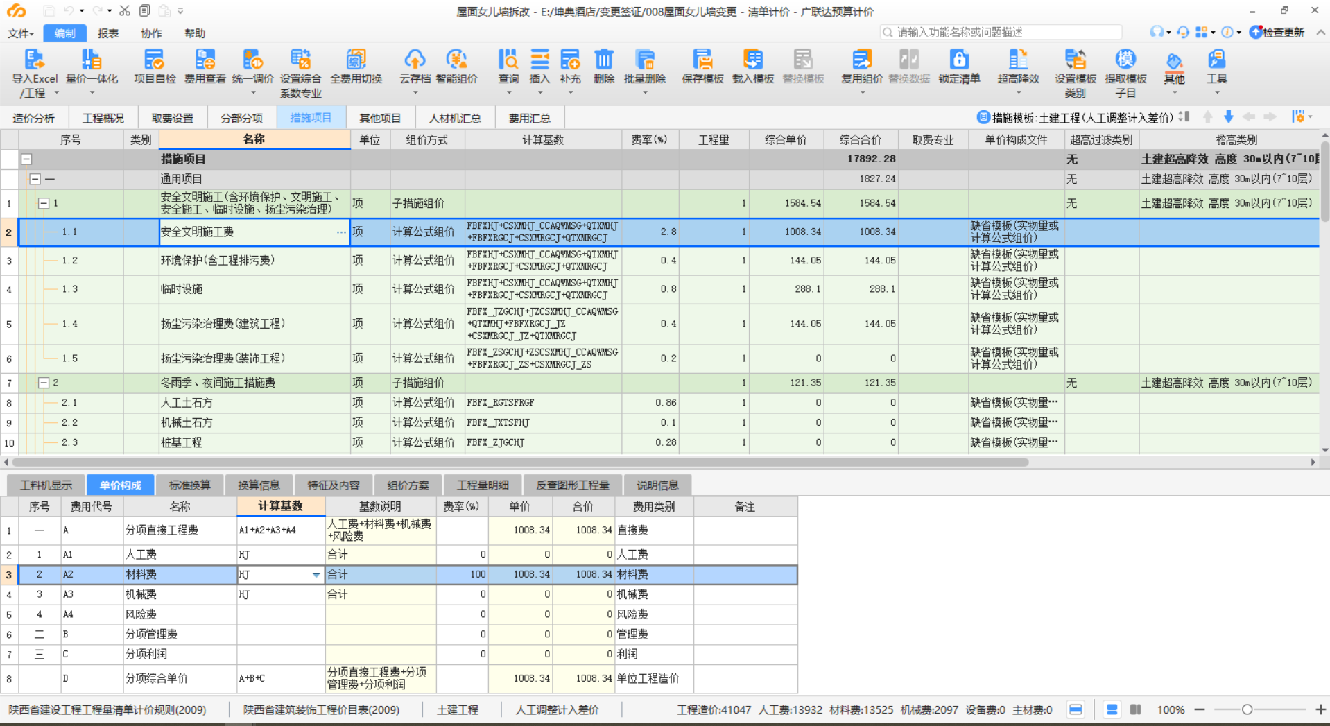This screenshot has height=726, width=1330.
Task: Click the vertical scrollbar of measures table
Action: (1324, 182)
